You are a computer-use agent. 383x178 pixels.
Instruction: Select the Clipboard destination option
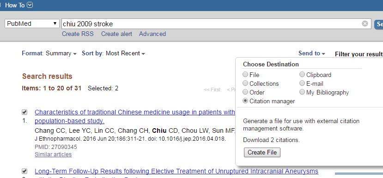point(302,74)
